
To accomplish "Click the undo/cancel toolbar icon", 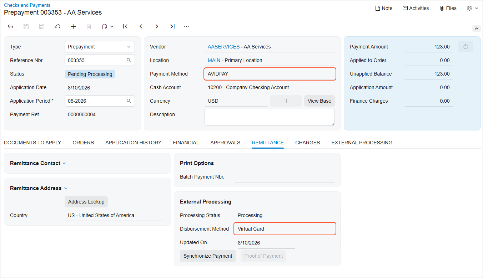I will tap(57, 26).
